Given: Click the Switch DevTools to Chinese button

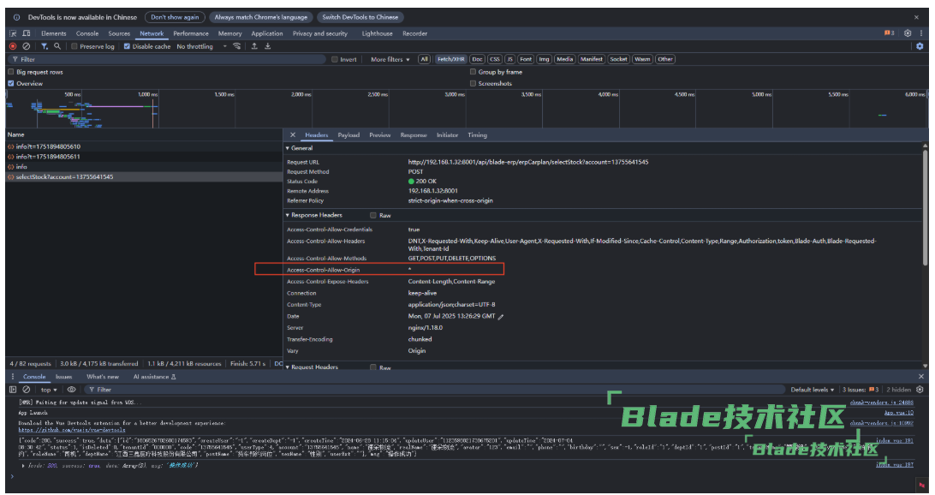Looking at the screenshot, I should pos(360,17).
